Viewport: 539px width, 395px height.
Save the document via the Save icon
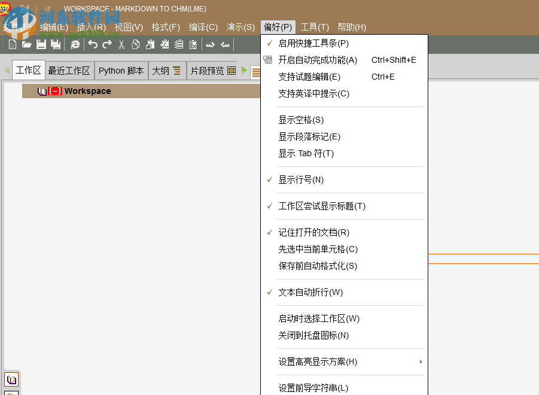click(41, 44)
